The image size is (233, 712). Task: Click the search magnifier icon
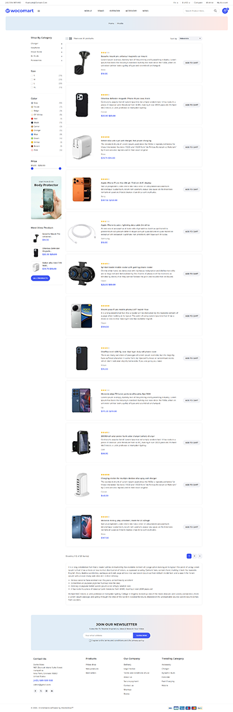point(216,10)
